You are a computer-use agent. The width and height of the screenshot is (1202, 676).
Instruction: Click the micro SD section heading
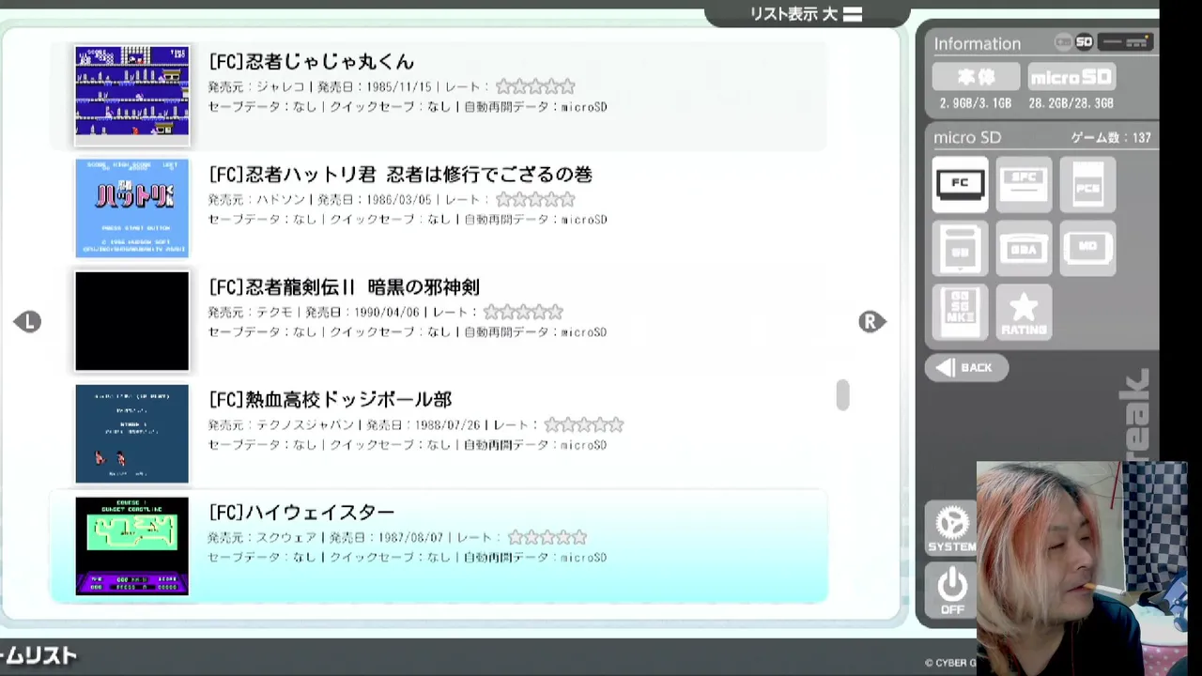[967, 137]
